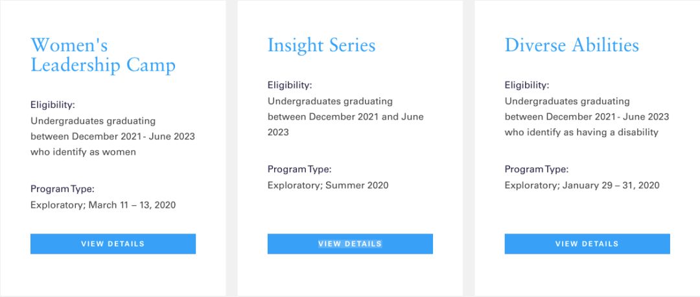Click View Details for Insight Series
This screenshot has width=700, height=297.
tap(350, 244)
